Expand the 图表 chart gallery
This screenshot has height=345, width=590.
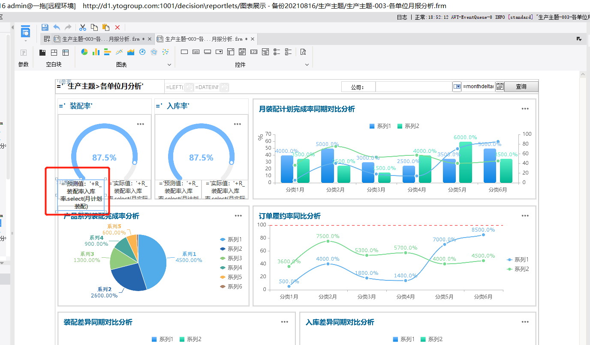click(x=169, y=65)
